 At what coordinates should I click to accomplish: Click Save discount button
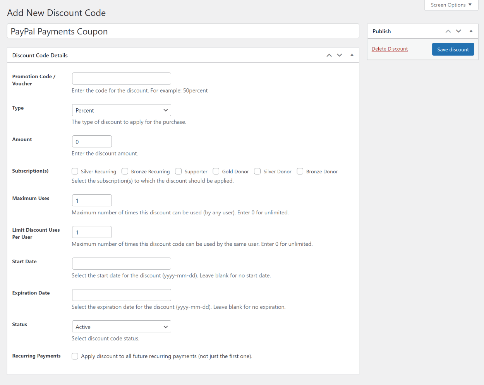[x=453, y=50]
